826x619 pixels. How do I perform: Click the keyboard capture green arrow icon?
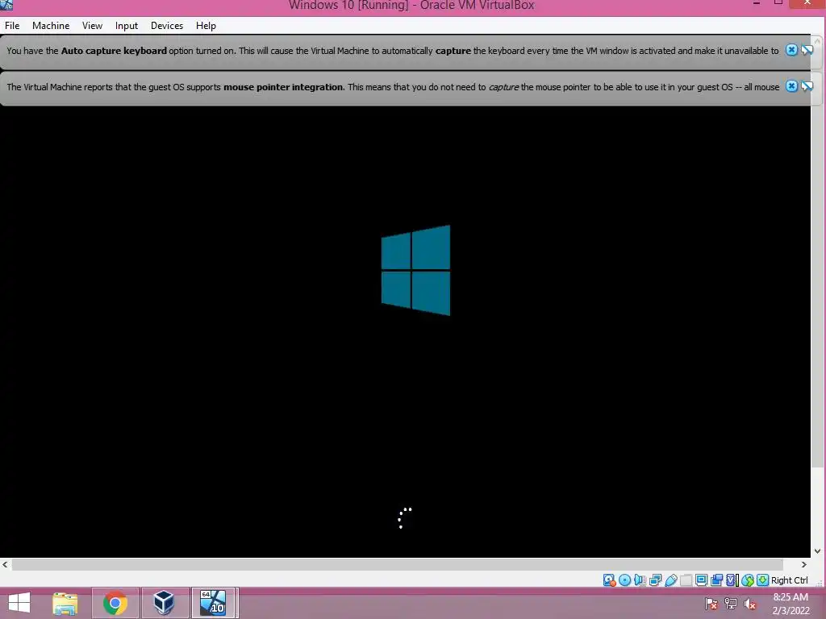click(762, 580)
